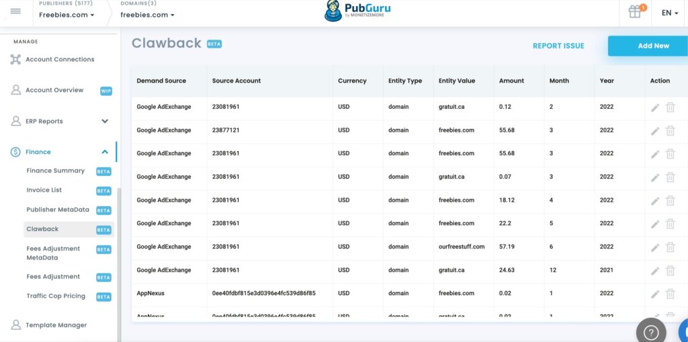Viewport: 688px width, 342px height.
Task: Open the Freebies.com publishers dropdown
Action: (x=67, y=15)
